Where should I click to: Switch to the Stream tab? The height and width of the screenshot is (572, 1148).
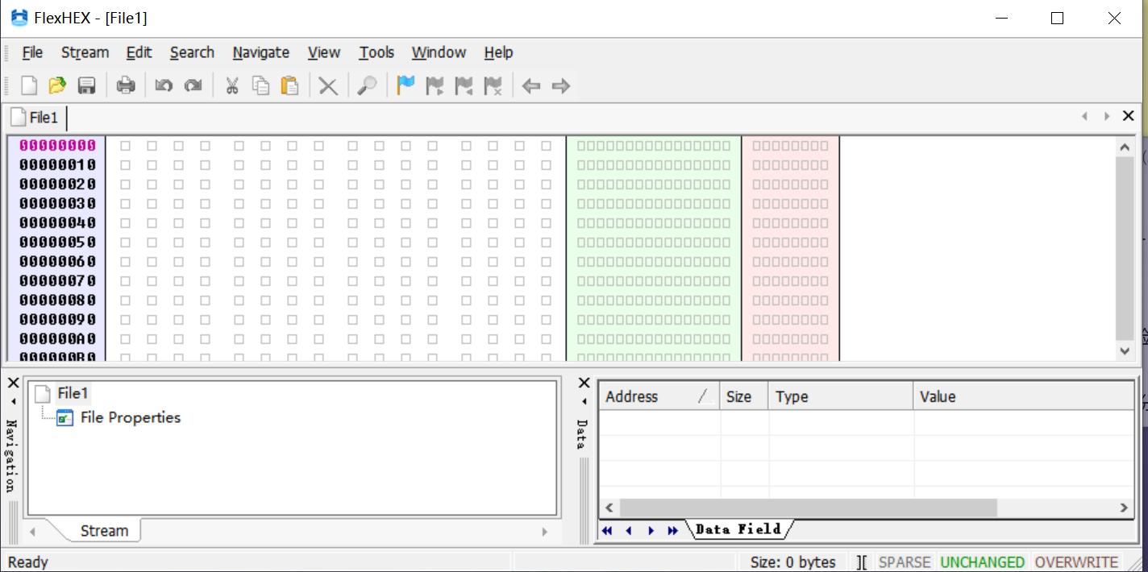pos(104,531)
